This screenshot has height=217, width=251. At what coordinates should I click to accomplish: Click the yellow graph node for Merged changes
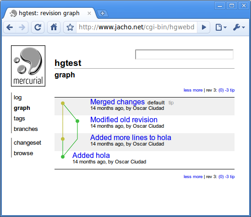point(63,103)
